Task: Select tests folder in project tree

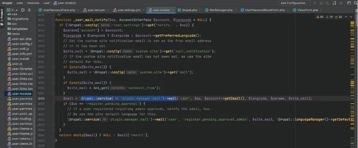Action: coord(14,34)
